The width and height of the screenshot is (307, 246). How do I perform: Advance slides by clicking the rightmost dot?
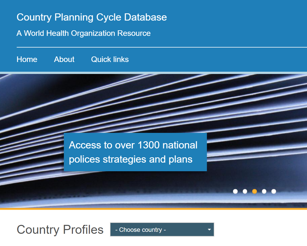coord(273,191)
